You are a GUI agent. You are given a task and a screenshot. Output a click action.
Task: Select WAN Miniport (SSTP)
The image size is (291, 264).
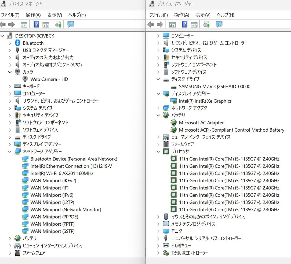(x=53, y=231)
